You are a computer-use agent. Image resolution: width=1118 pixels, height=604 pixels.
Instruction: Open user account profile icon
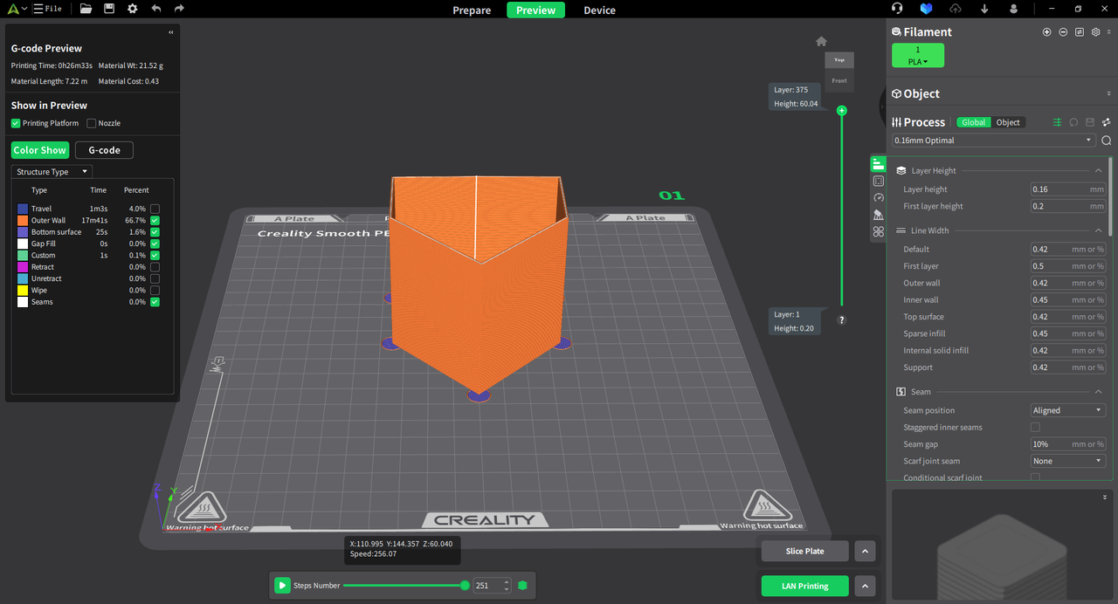(1013, 9)
